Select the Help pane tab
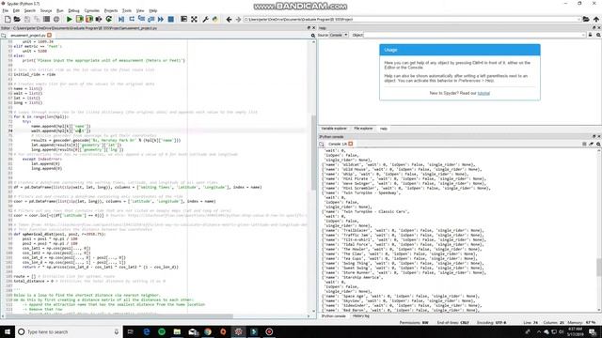Viewport: 602px width, 338px height. [384, 129]
